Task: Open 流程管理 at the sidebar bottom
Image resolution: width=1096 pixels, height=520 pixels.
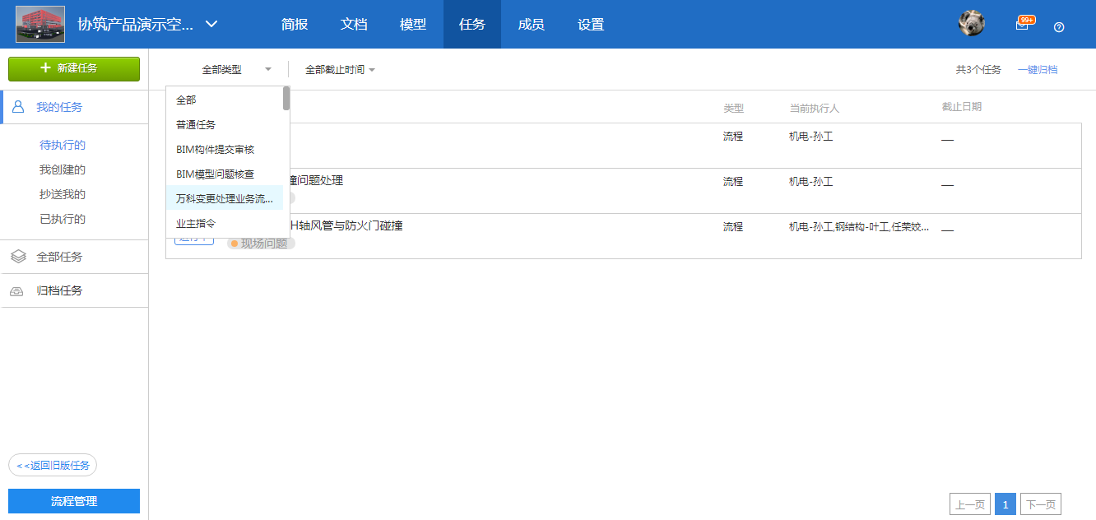Action: 74,501
